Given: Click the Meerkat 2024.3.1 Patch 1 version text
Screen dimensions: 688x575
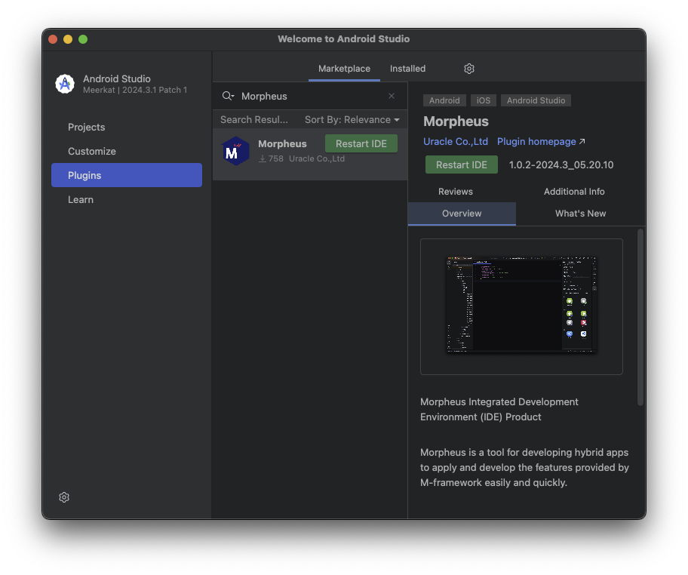Looking at the screenshot, I should point(135,90).
